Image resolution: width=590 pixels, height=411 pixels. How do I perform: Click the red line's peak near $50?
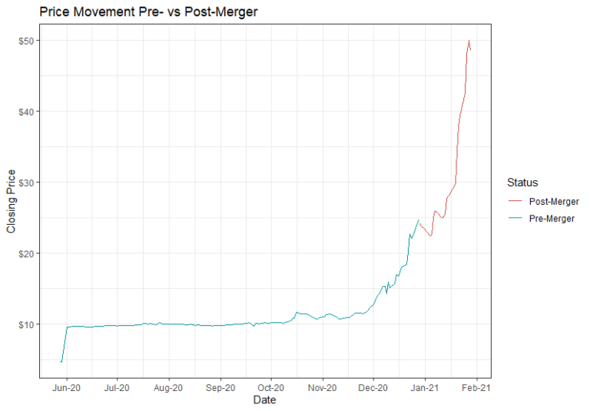[x=469, y=41]
